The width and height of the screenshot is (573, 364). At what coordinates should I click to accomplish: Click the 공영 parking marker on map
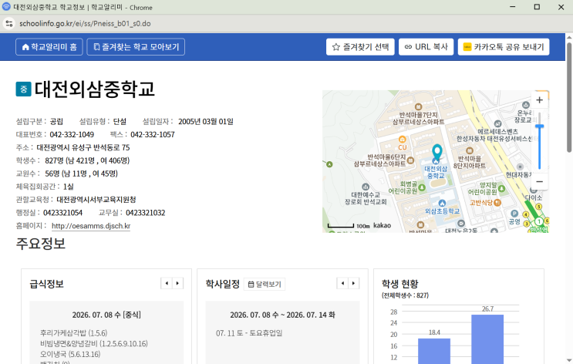tap(514, 214)
